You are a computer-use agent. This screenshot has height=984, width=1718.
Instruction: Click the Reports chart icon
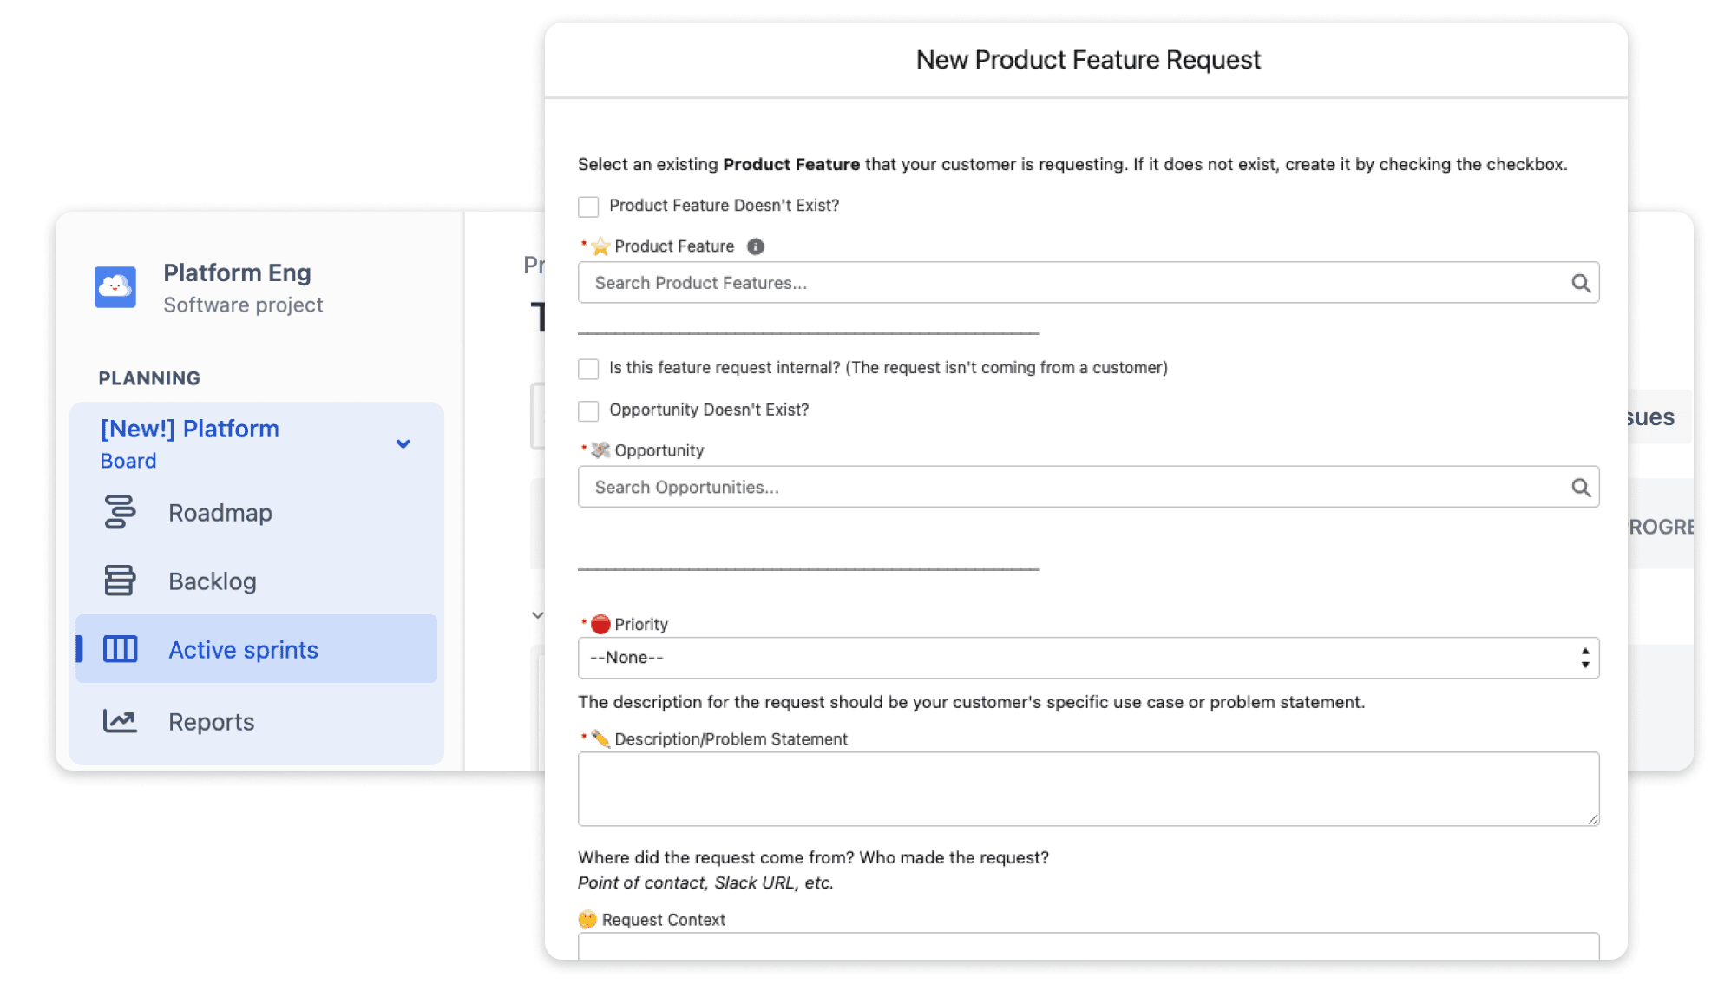click(120, 721)
